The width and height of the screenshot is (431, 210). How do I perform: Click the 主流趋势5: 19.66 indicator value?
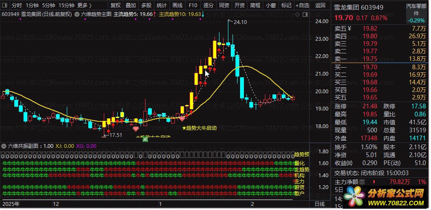click(133, 14)
